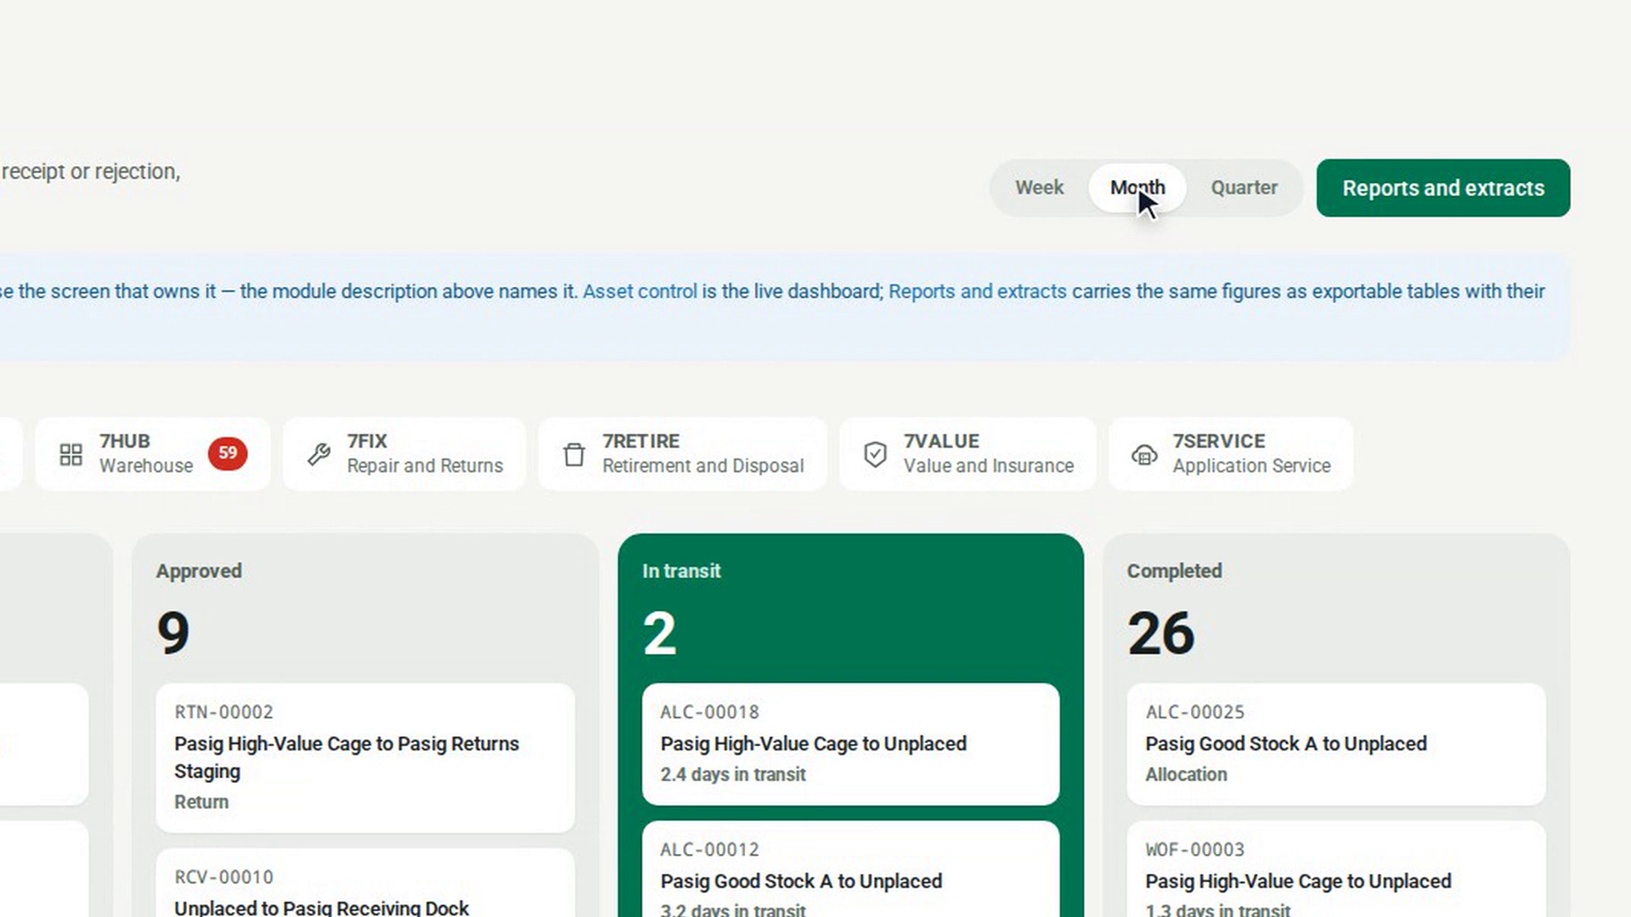The width and height of the screenshot is (1631, 917).
Task: Select the In transit column header
Action: 681,571
